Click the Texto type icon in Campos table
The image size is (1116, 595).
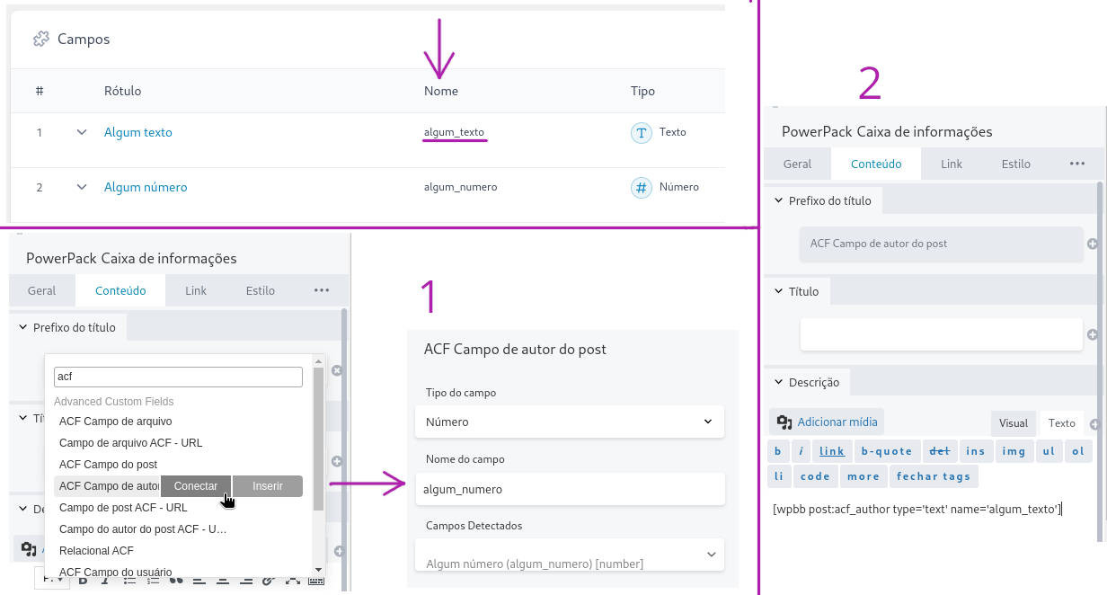[641, 133]
